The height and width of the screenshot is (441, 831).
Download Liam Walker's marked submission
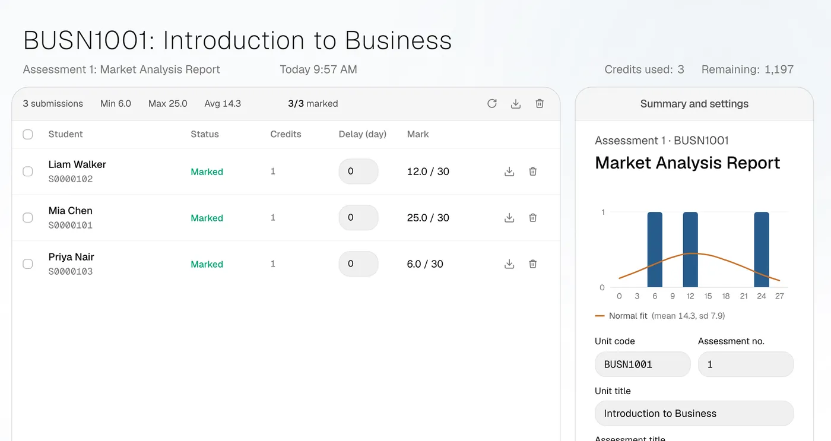(509, 172)
